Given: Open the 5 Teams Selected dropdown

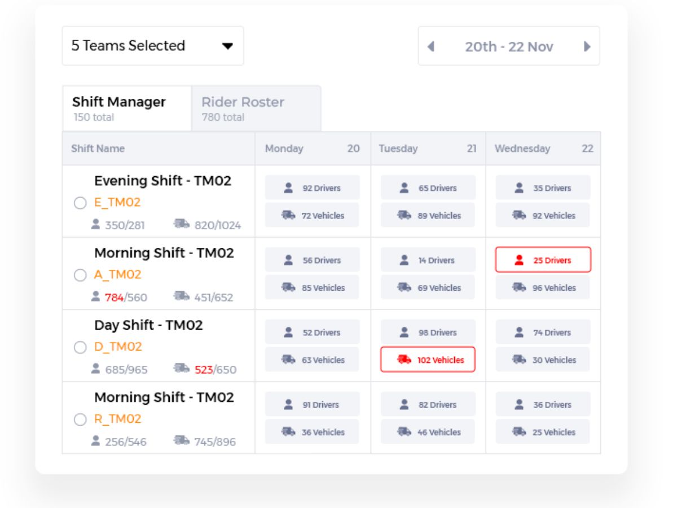Looking at the screenshot, I should [x=152, y=46].
